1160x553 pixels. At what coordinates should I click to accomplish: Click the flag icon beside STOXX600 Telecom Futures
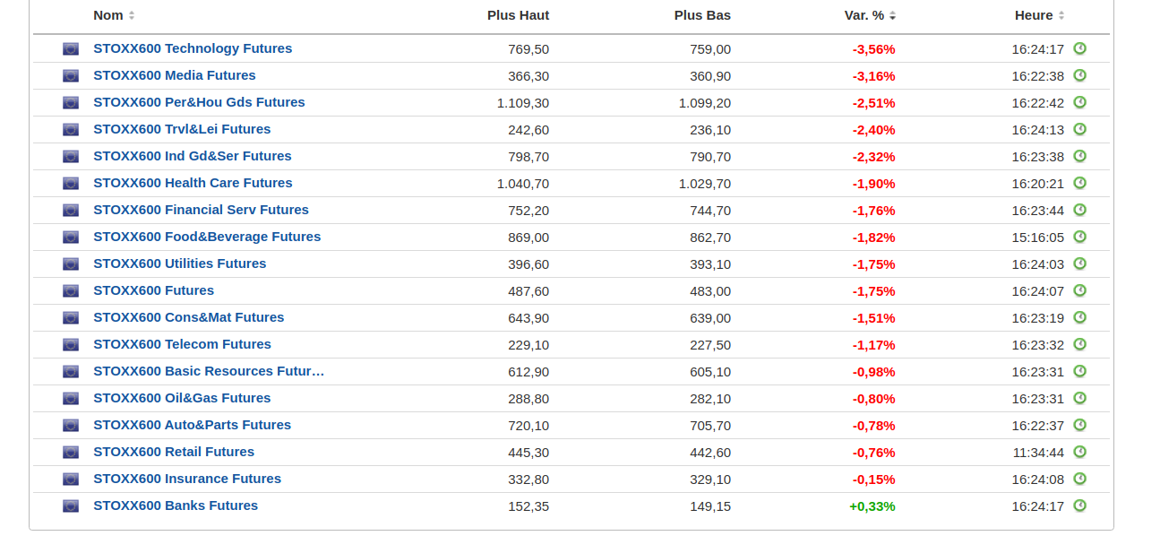pos(71,344)
